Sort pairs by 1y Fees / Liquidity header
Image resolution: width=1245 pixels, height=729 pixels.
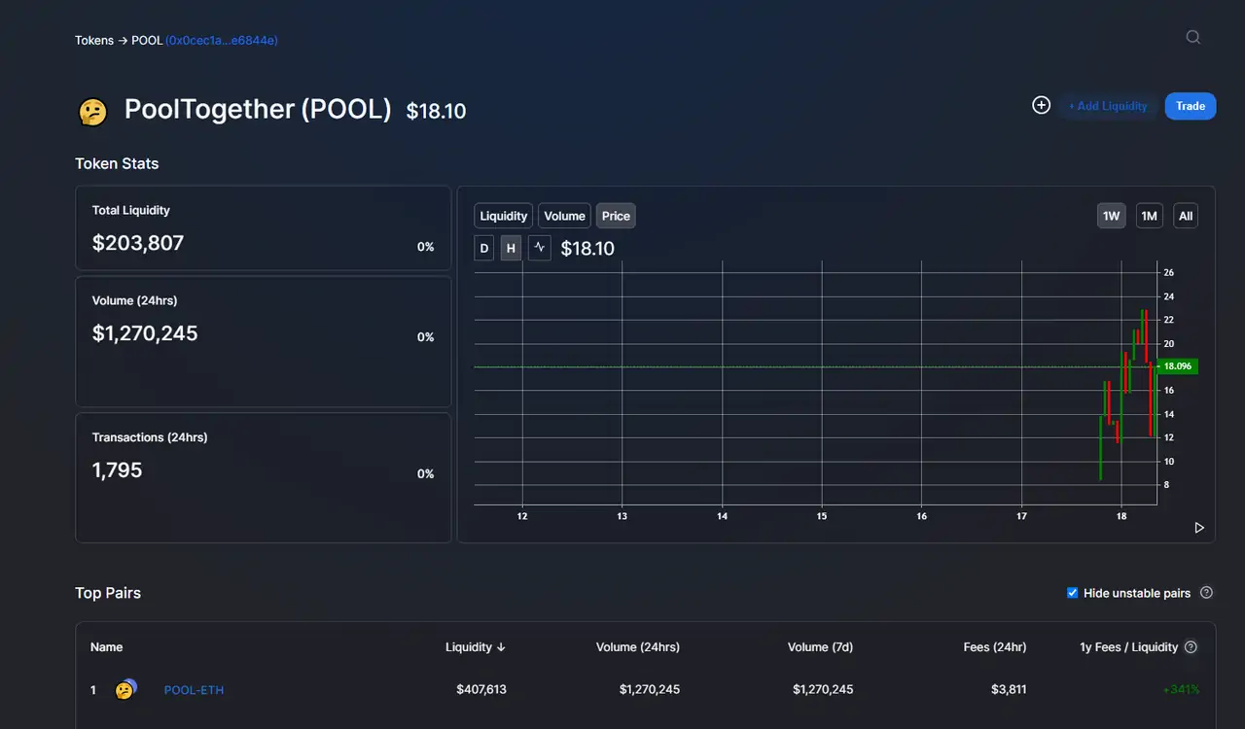click(1128, 647)
